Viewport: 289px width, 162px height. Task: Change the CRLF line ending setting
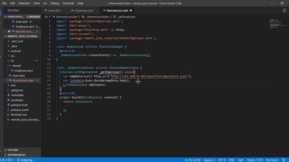(232, 160)
